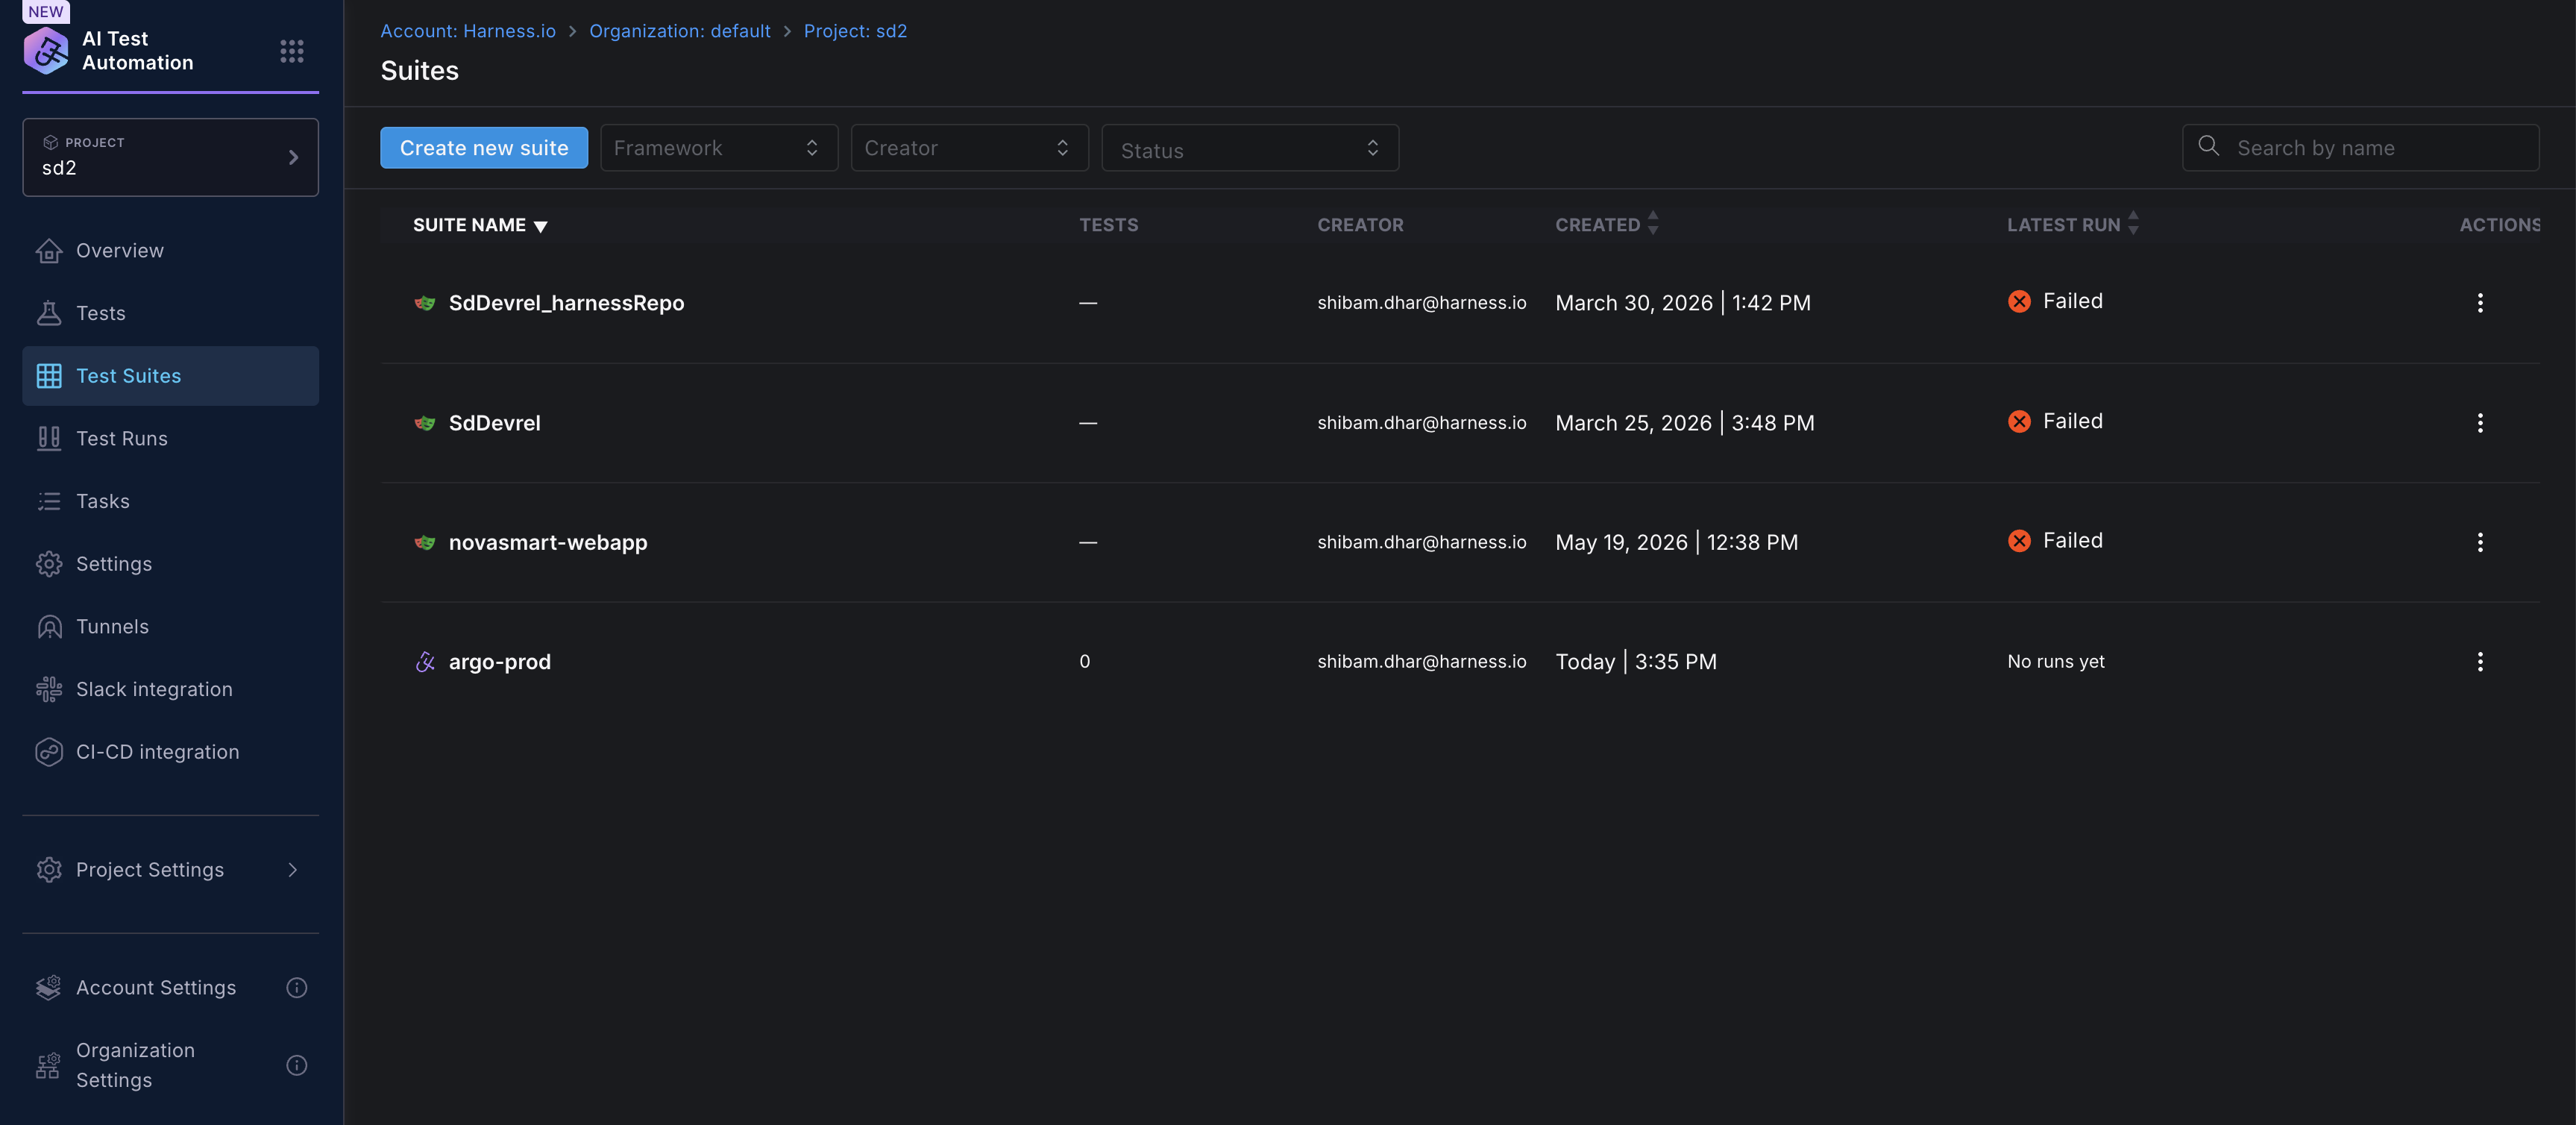The height and width of the screenshot is (1125, 2576).
Task: Click the Slack integration icon
Action: pyautogui.click(x=49, y=689)
